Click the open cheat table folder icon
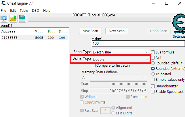The image size is (185, 117). coord(13,19)
